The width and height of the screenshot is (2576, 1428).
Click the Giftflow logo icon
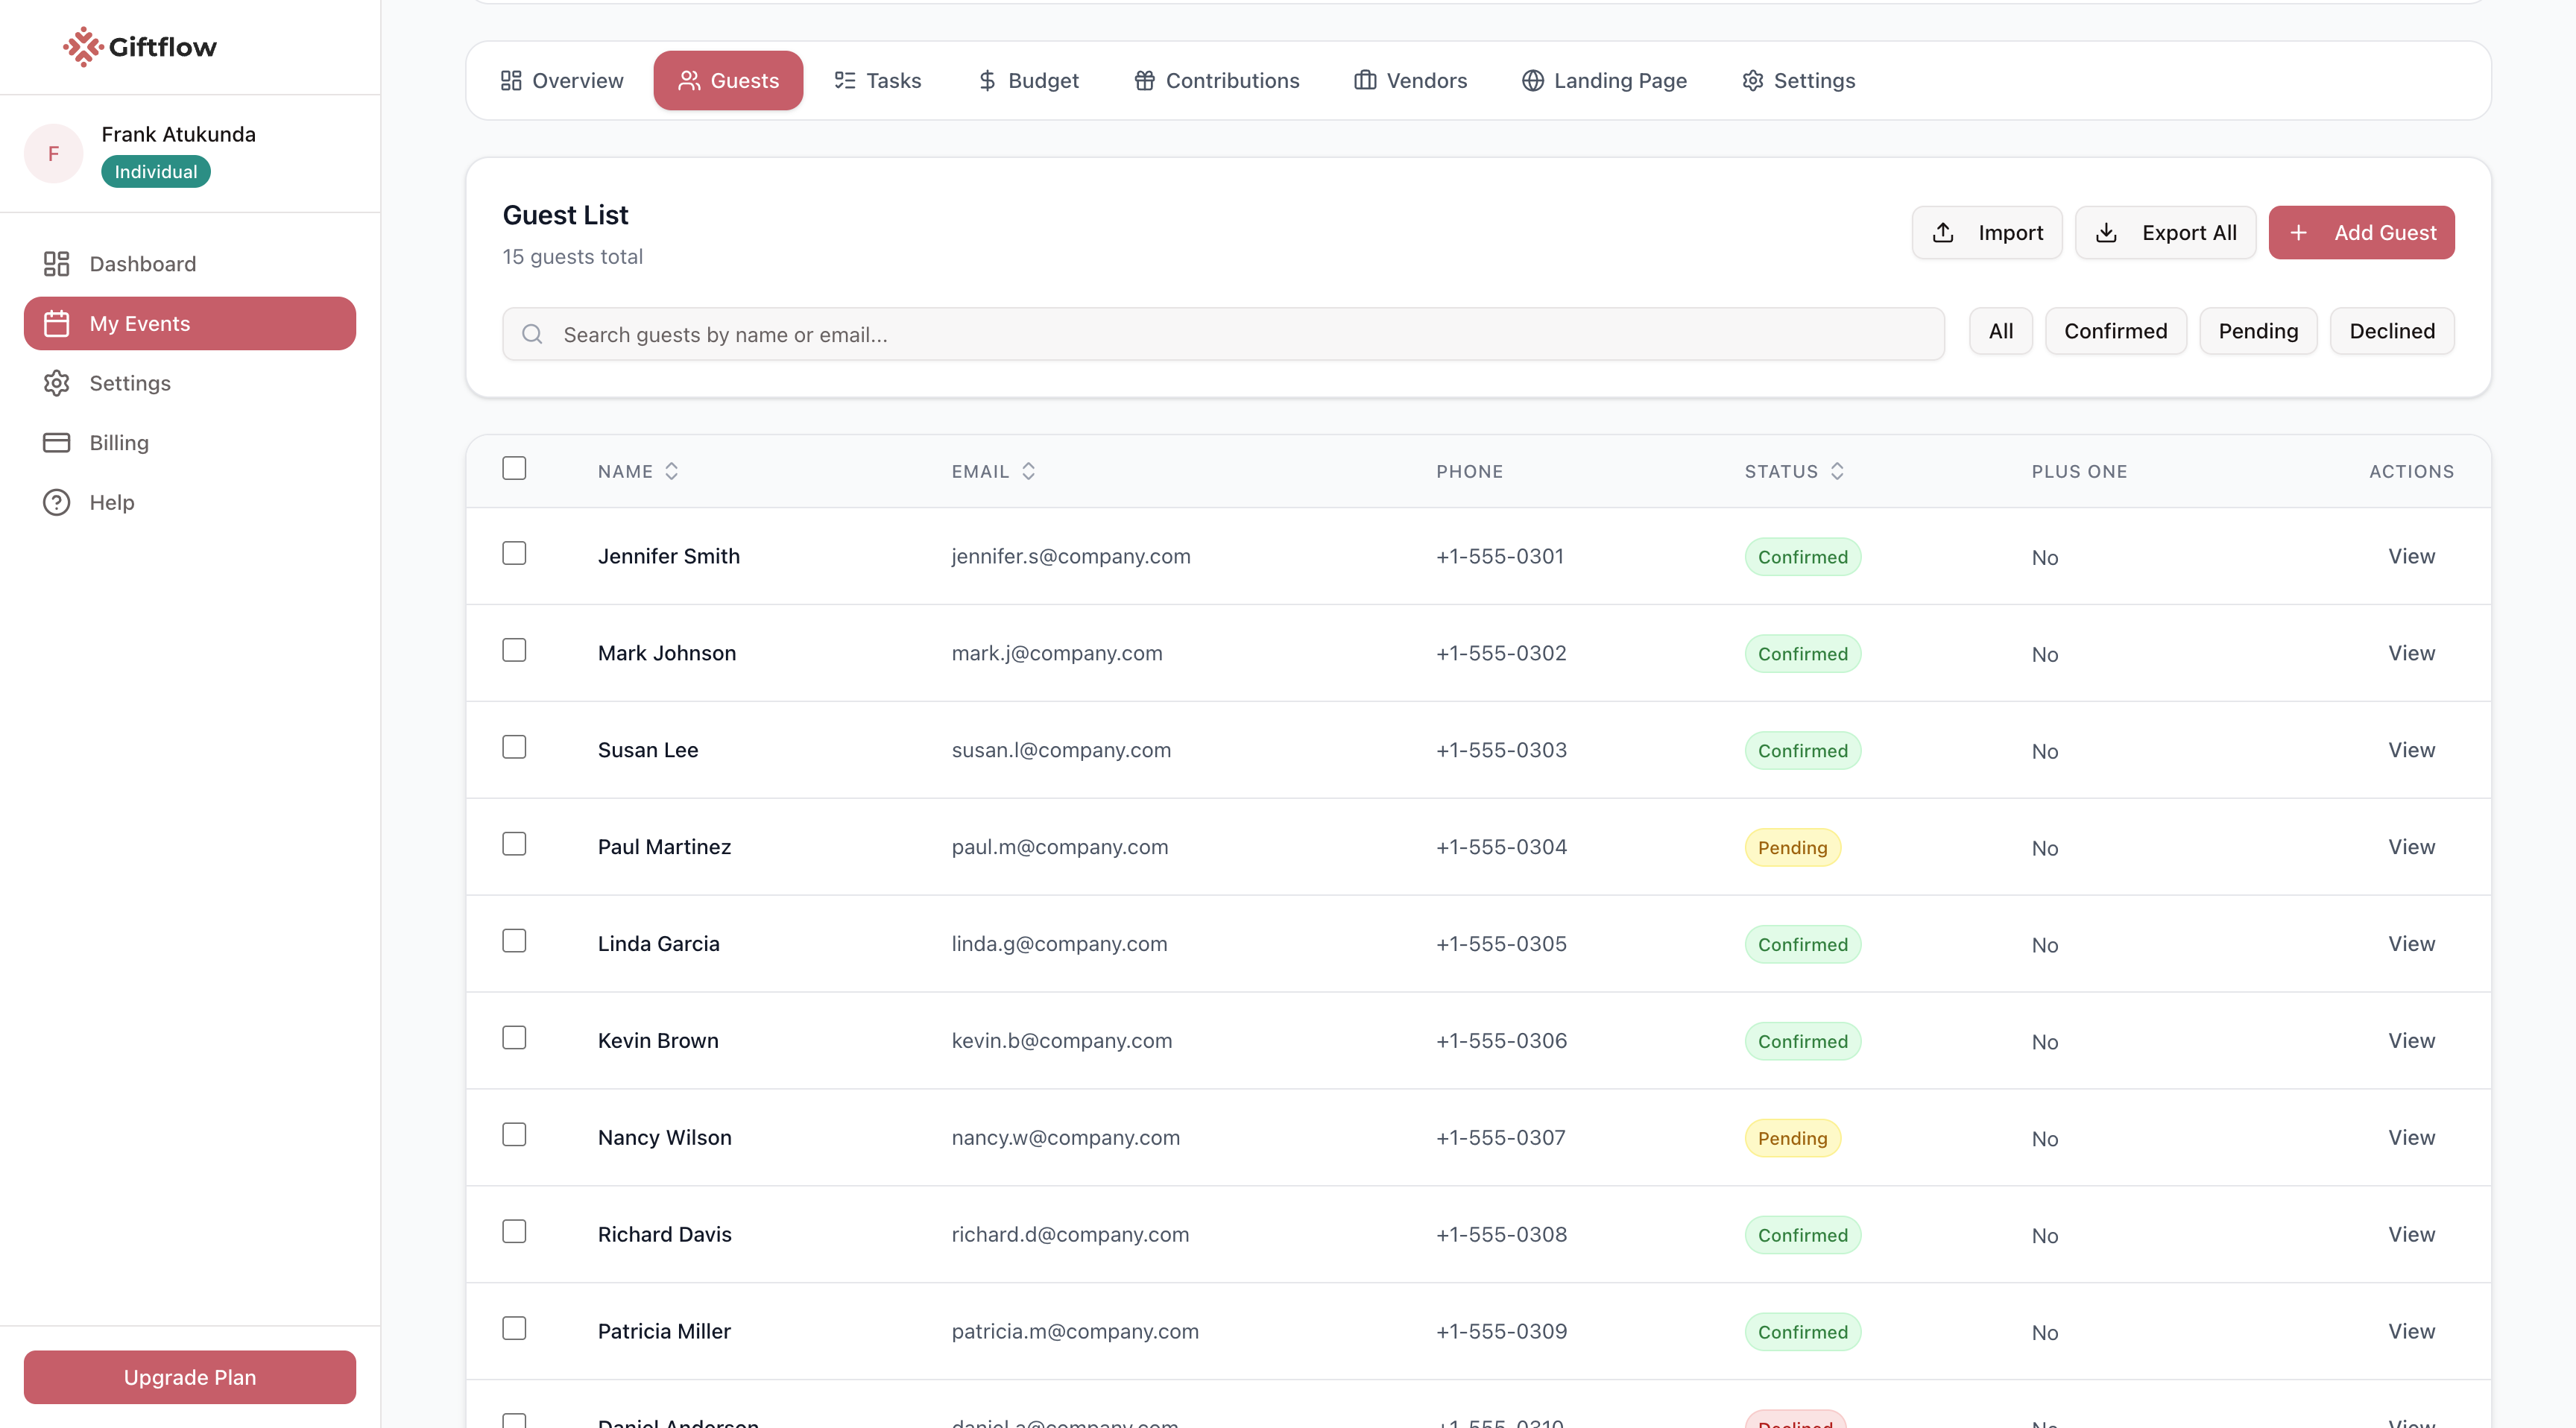tap(83, 46)
